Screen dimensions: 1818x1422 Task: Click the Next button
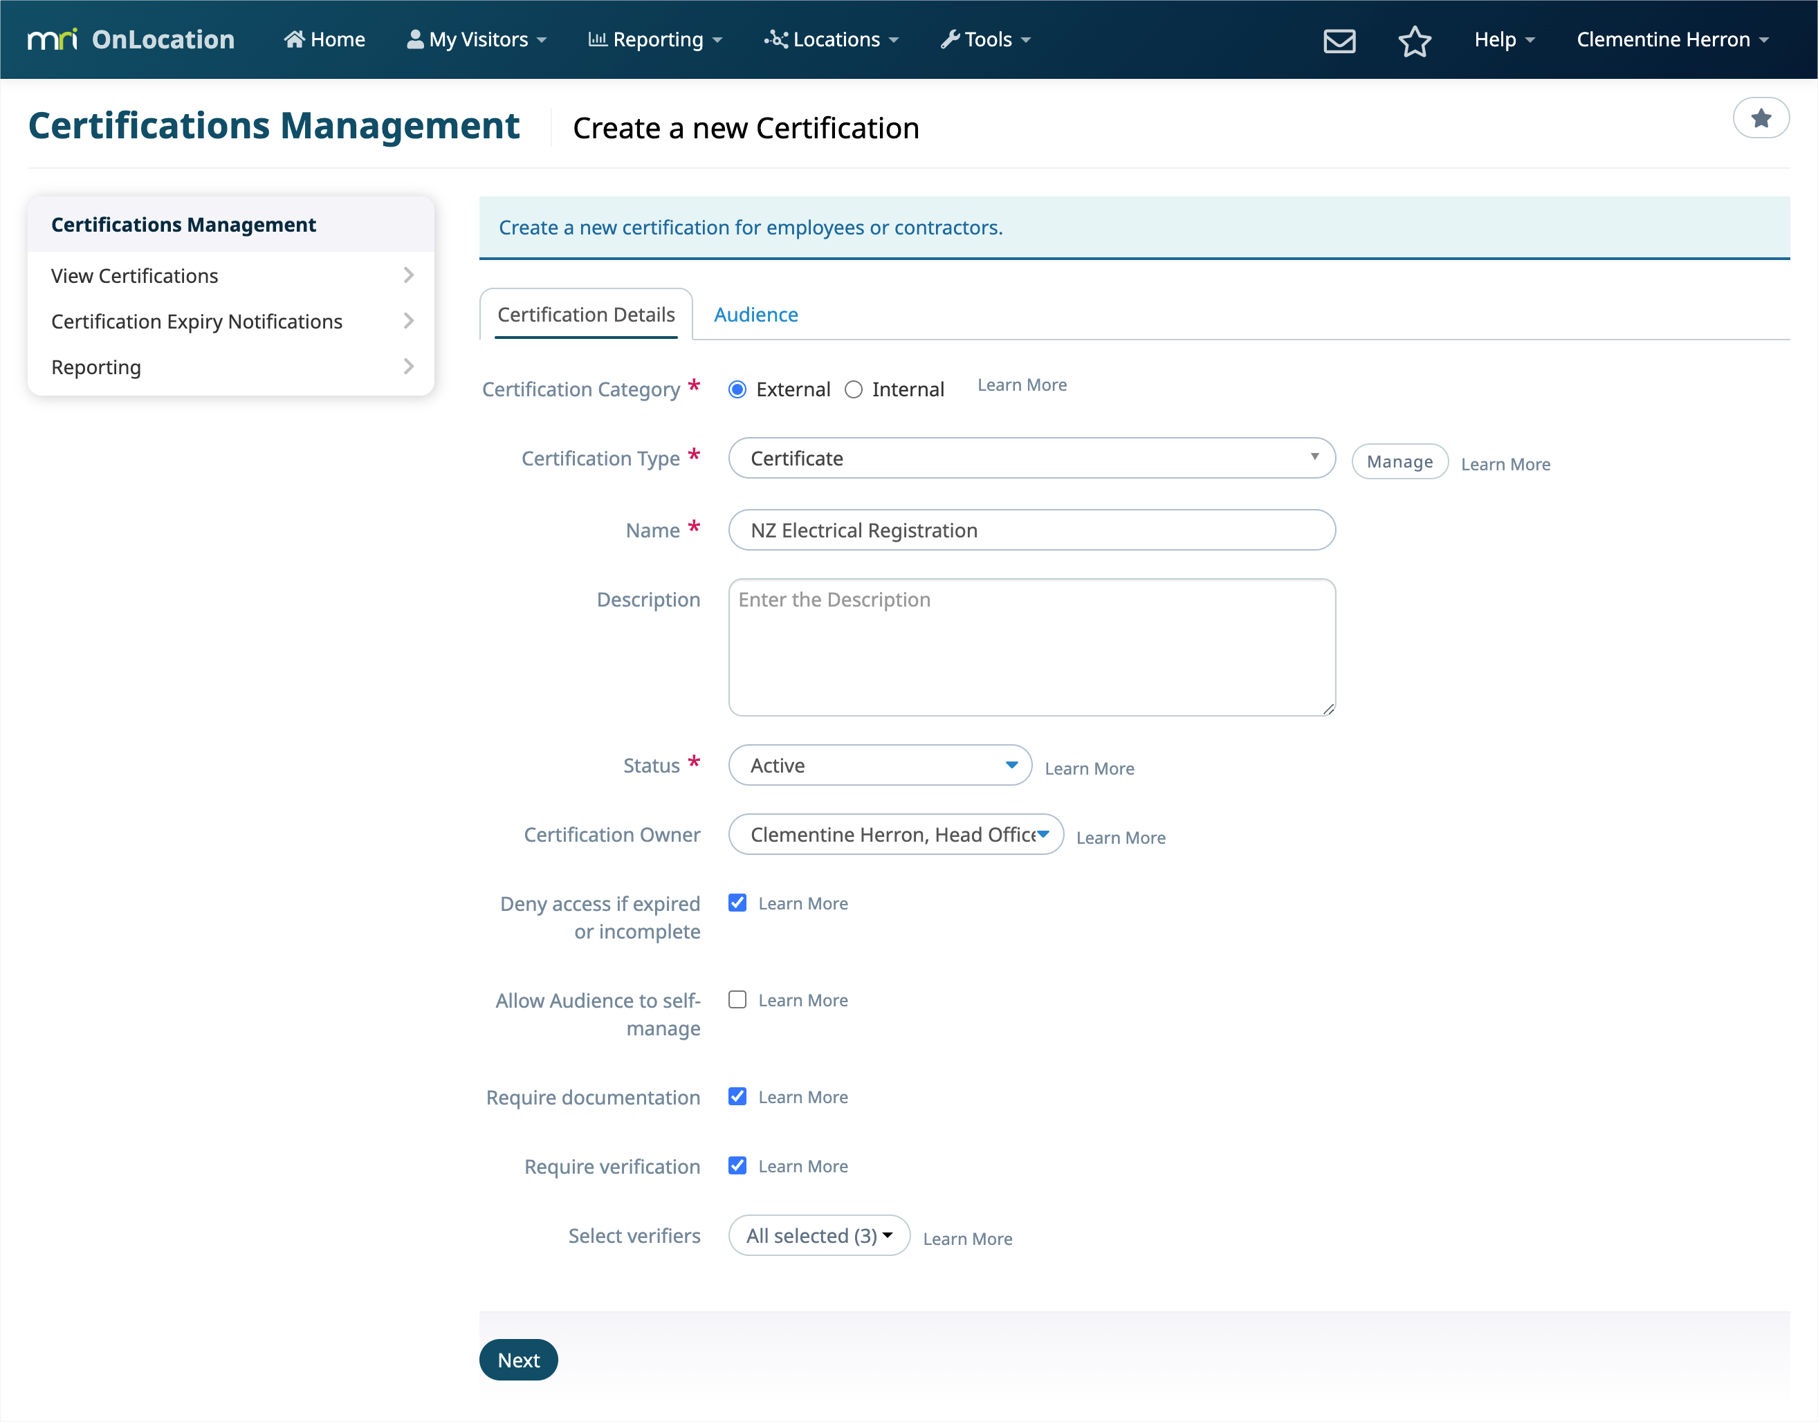[518, 1359]
